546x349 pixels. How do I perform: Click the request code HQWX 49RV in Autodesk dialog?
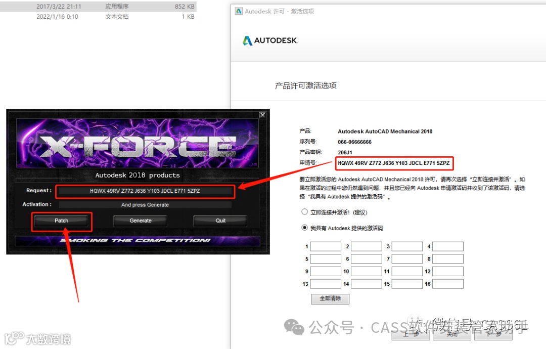[x=393, y=163]
